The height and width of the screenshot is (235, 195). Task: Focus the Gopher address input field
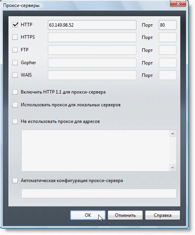92,63
